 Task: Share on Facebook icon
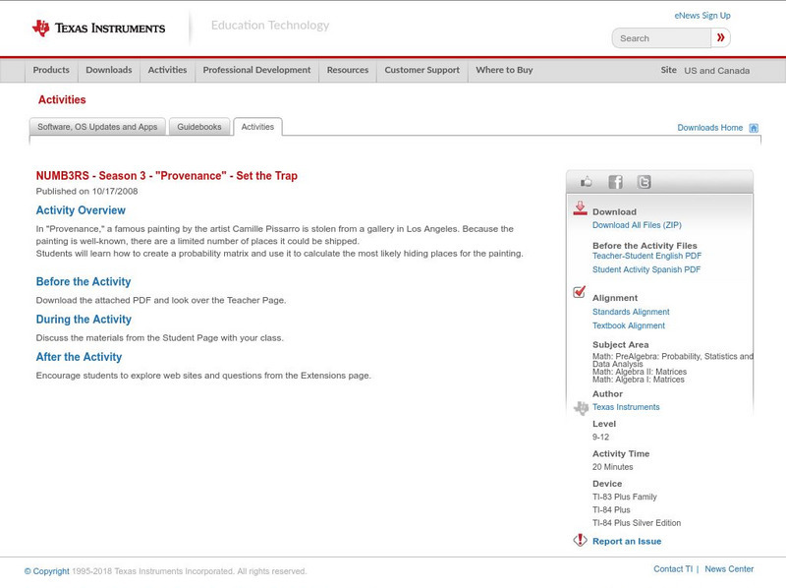click(x=615, y=182)
